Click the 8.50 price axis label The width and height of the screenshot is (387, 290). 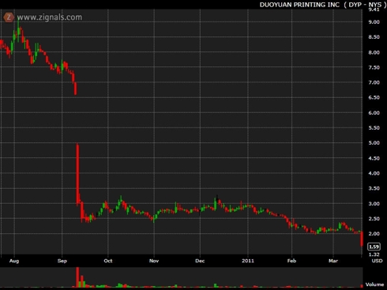point(374,37)
